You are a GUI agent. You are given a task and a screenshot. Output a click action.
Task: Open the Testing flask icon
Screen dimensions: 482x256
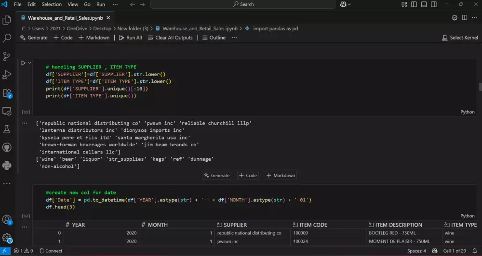pos(7,129)
